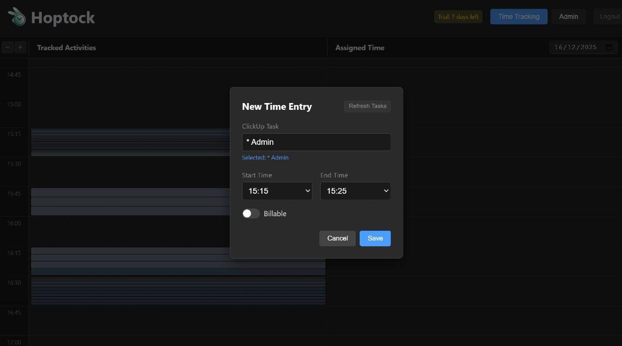The image size is (622, 346).
Task: Focus the ClickUp Task input field
Action: click(x=316, y=142)
